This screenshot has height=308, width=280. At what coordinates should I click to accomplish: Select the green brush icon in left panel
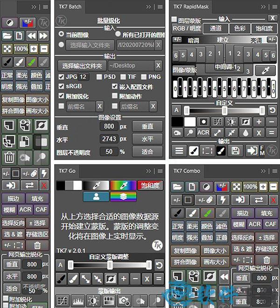click(31, 63)
